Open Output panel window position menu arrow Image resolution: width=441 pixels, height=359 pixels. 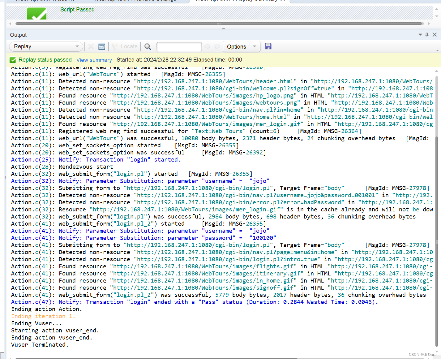[420, 35]
